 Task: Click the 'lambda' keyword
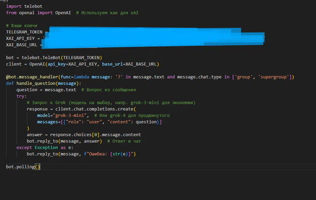tap(81, 77)
